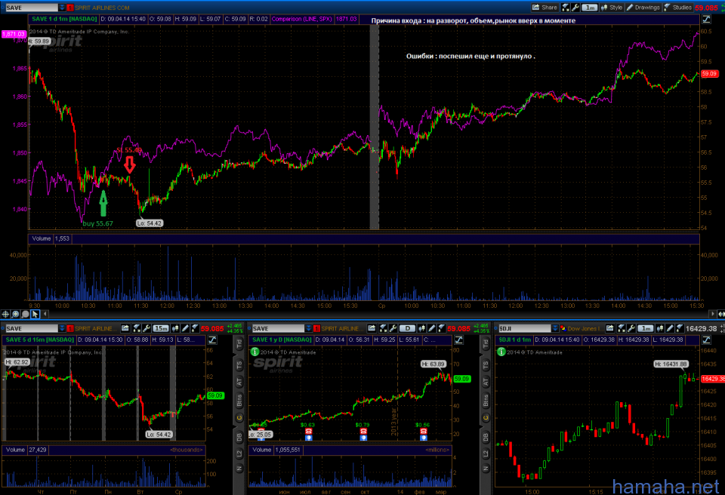Click green info icon on daily SAVE chart
Image resolution: width=725 pixels, height=495 pixels.
[x=255, y=352]
